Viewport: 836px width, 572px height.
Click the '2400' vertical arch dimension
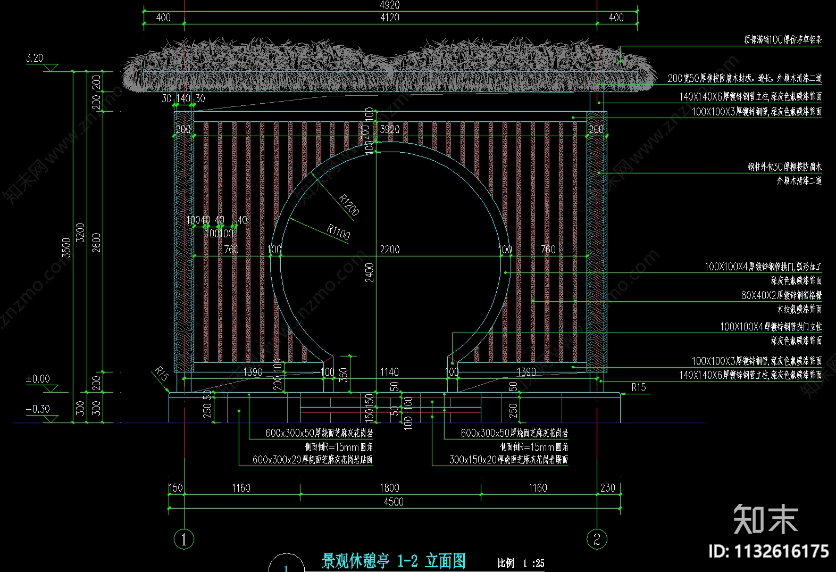[370, 272]
